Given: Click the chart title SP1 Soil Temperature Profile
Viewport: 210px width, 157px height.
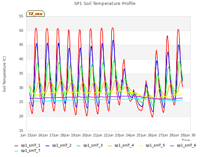Looking at the screenshot, I should point(105,4).
